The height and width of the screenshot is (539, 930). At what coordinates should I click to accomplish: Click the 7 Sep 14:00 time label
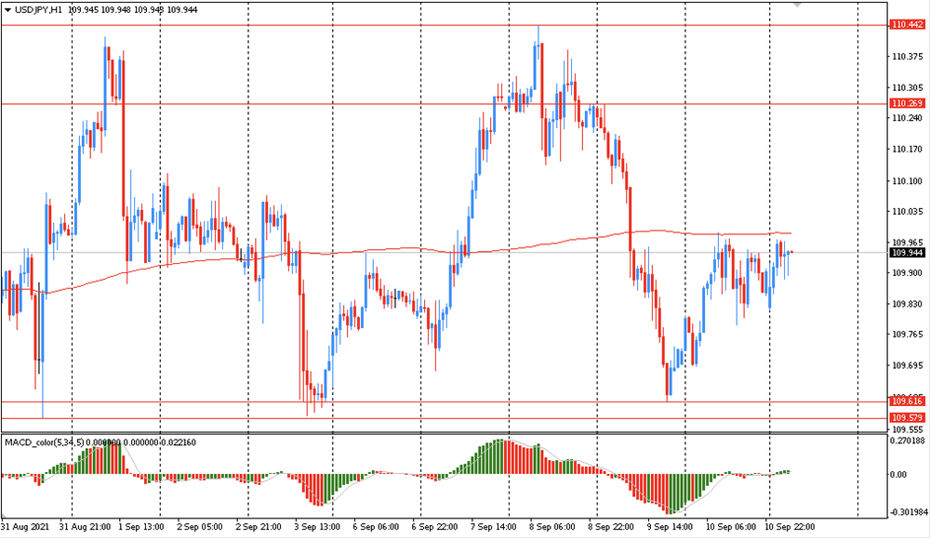click(494, 527)
